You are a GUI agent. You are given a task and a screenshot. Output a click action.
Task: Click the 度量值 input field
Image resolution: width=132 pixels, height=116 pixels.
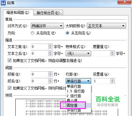(102, 53)
